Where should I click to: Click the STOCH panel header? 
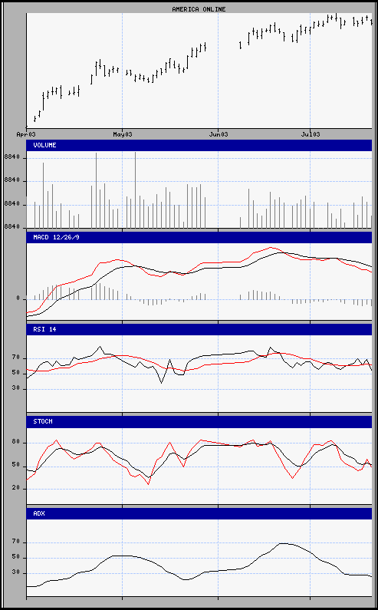click(199, 421)
